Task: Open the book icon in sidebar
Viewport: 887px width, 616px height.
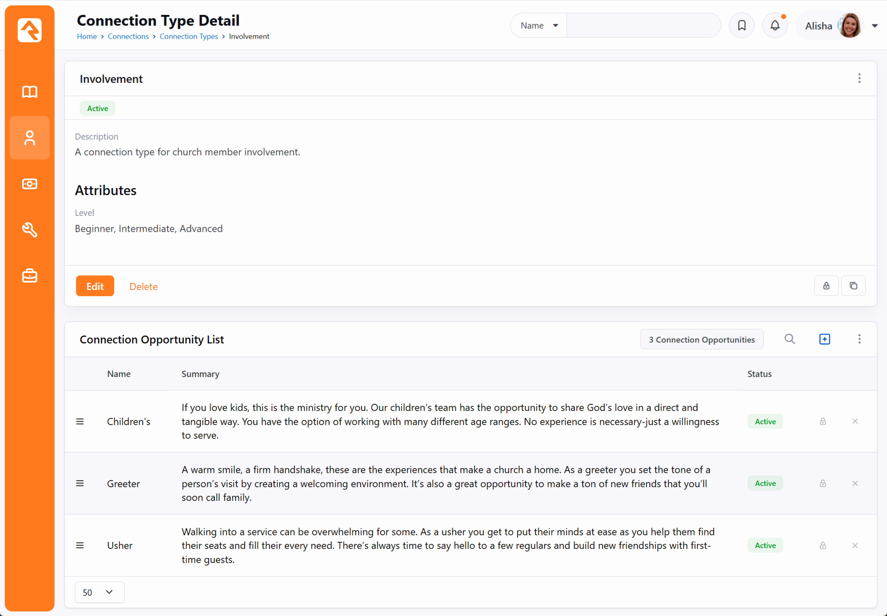Action: point(29,92)
